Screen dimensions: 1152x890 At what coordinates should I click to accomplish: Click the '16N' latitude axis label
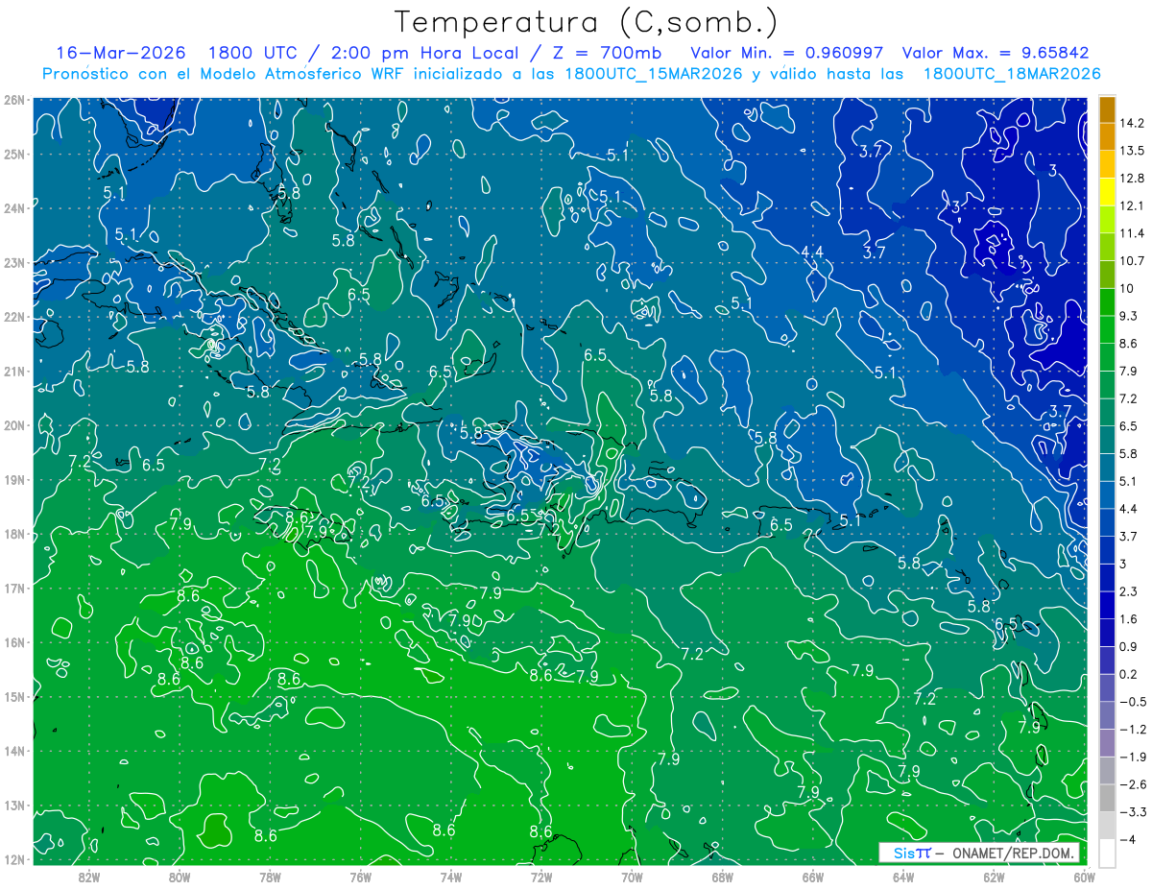pos(14,642)
